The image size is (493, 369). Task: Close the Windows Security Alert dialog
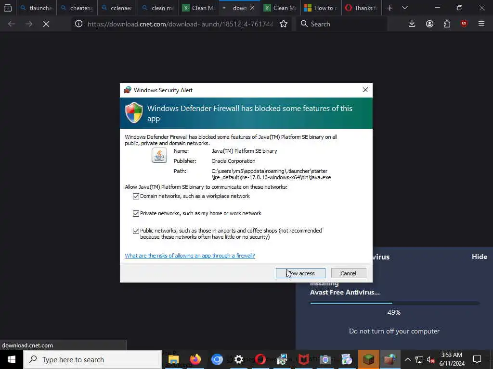click(365, 90)
